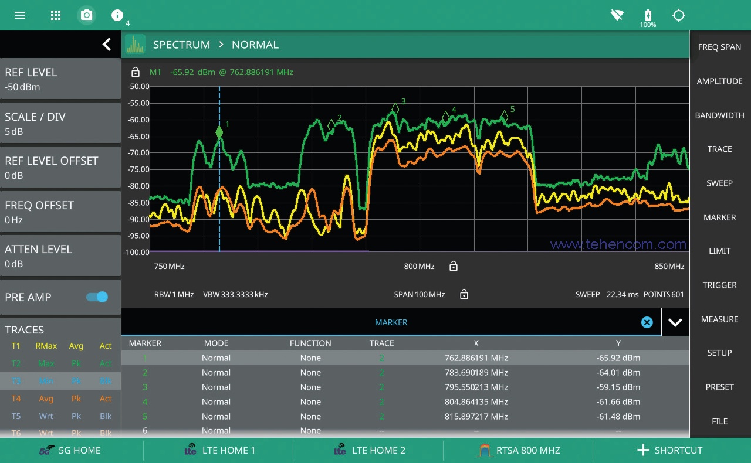Capture a screenshot with camera icon
The height and width of the screenshot is (463, 751).
click(87, 15)
